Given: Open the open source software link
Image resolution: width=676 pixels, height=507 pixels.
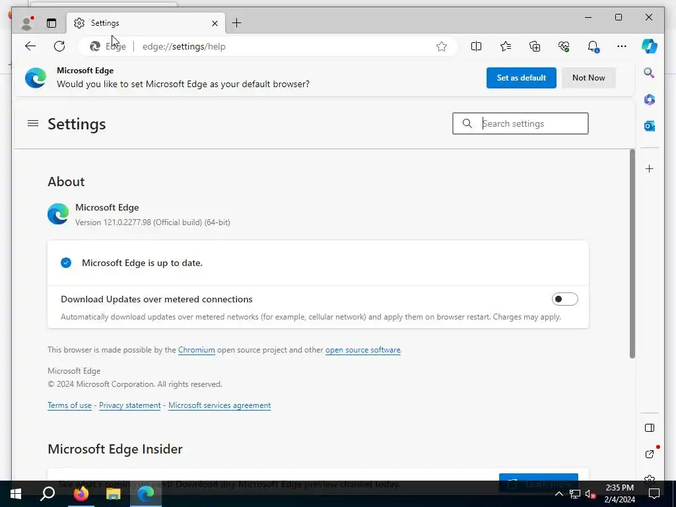Looking at the screenshot, I should tap(362, 350).
